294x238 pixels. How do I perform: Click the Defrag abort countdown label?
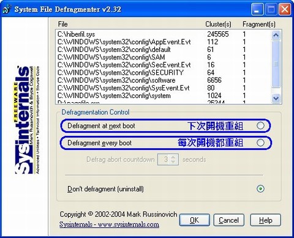click(x=121, y=159)
